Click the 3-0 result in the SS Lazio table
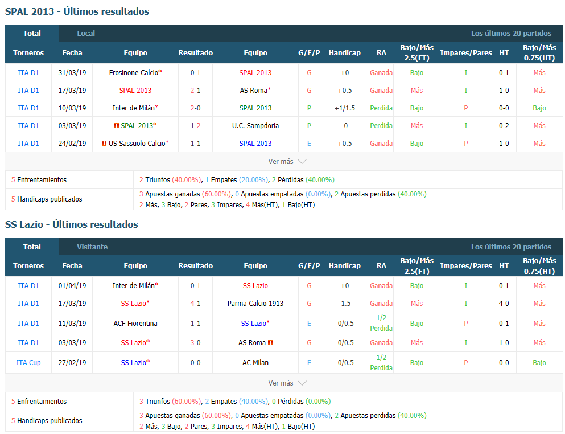565x434 pixels. point(195,342)
